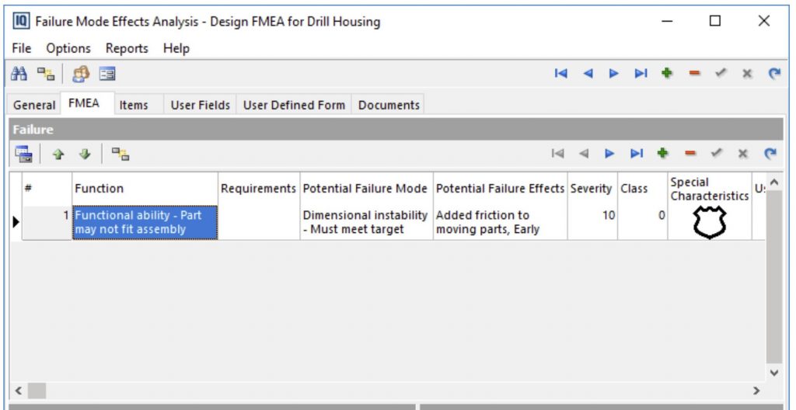This screenshot has height=410, width=796.
Task: Click the tree structure icon in Failure toolbar
Action: 120,154
